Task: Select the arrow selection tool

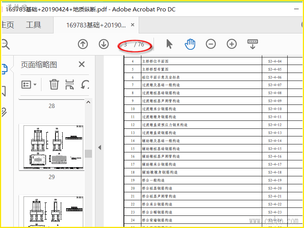Action: point(169,44)
